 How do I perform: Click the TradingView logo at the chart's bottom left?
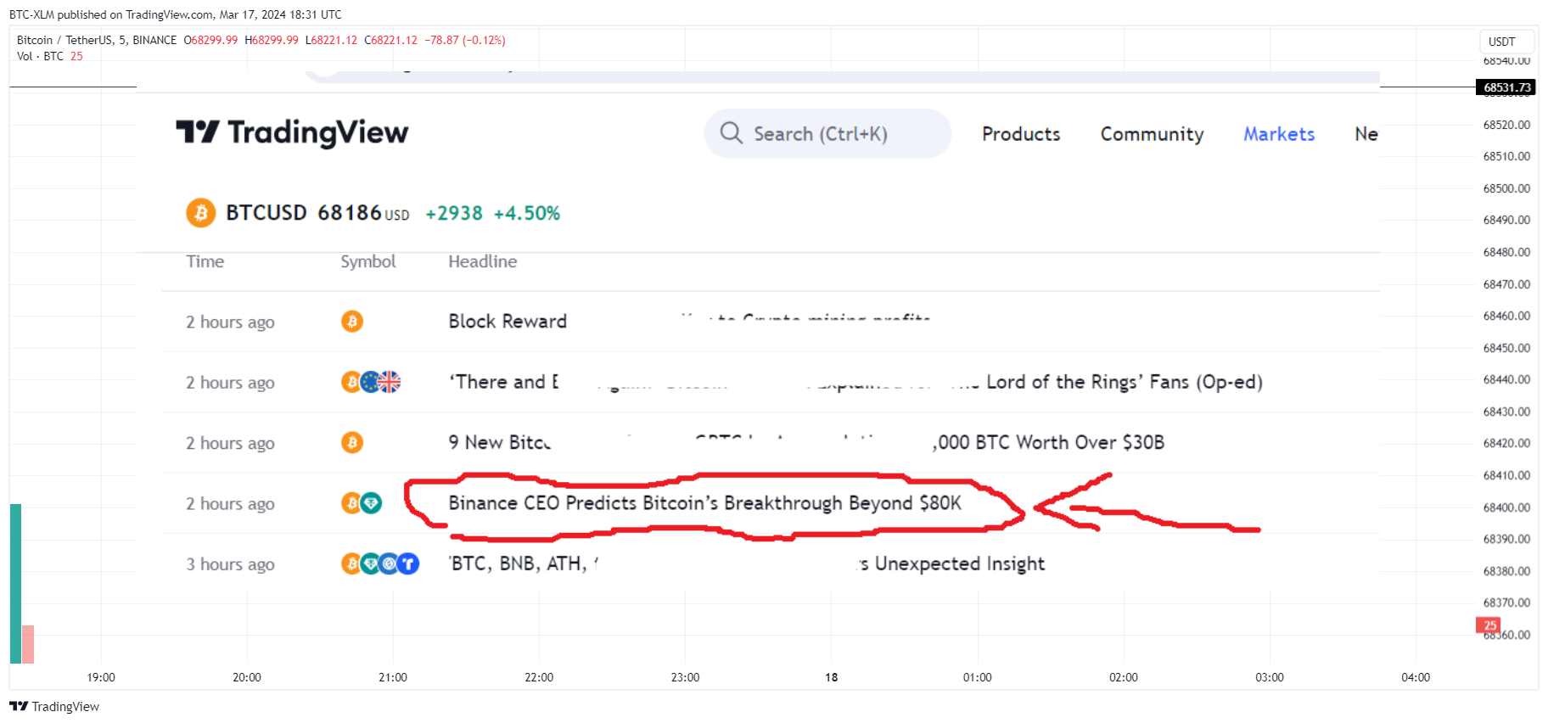pos(54,706)
